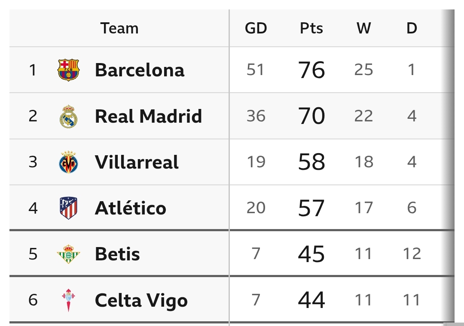Click the D column header

click(x=412, y=28)
